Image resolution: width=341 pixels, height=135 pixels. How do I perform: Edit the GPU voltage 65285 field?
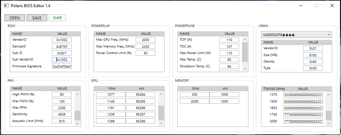pyautogui.click(x=141, y=101)
